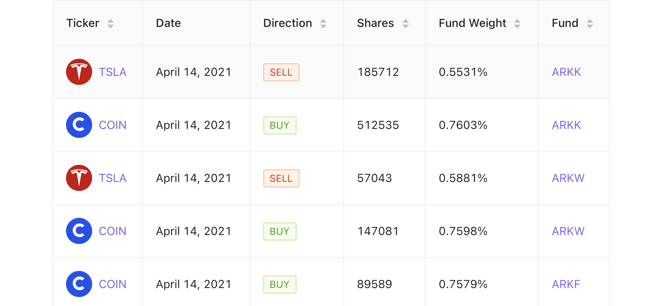Open the TSLA ticker link in first row

(x=113, y=72)
